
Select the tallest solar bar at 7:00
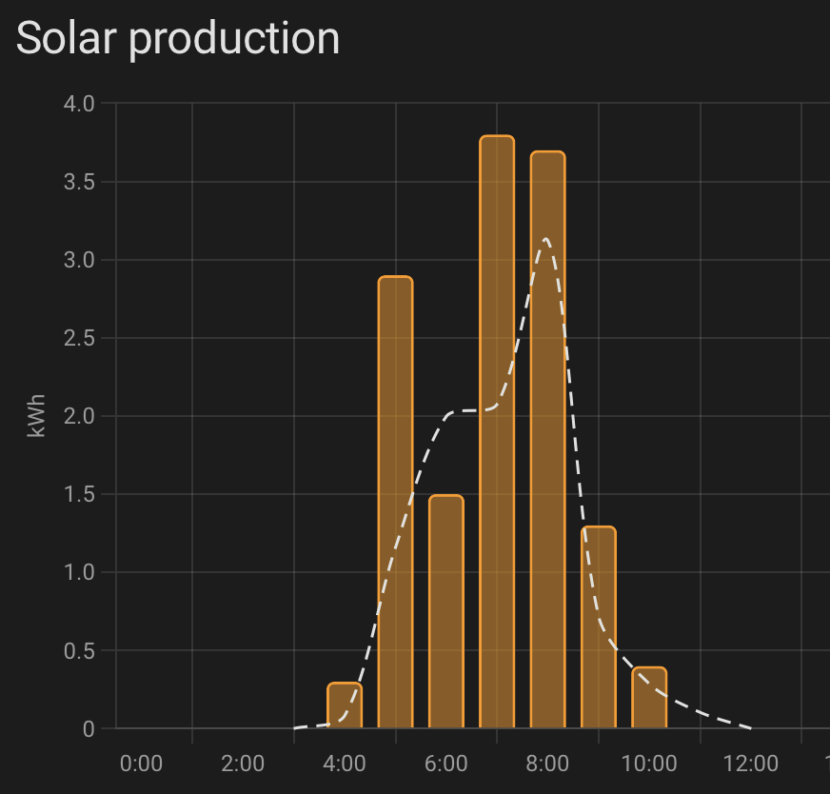497,432
